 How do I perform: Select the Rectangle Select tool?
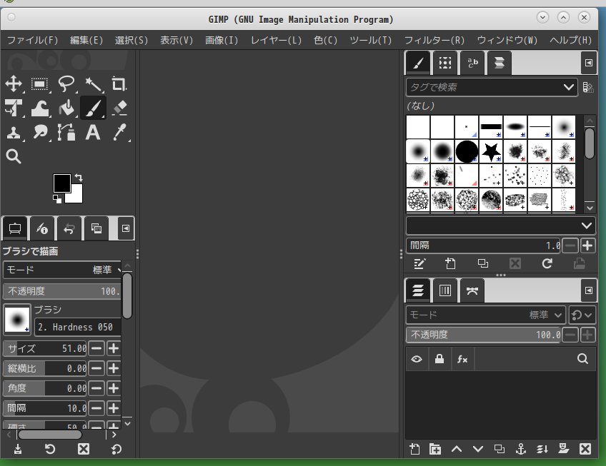pos(39,83)
